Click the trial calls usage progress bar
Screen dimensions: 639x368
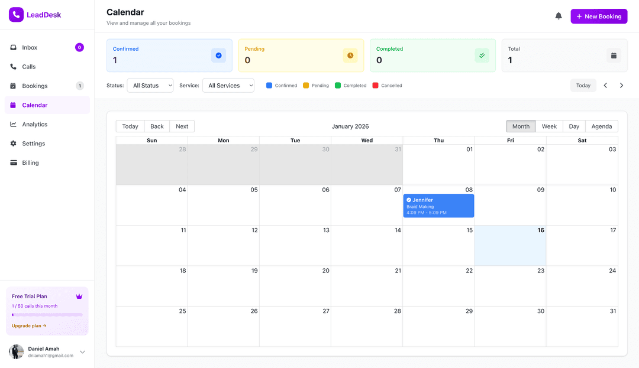tap(47, 314)
